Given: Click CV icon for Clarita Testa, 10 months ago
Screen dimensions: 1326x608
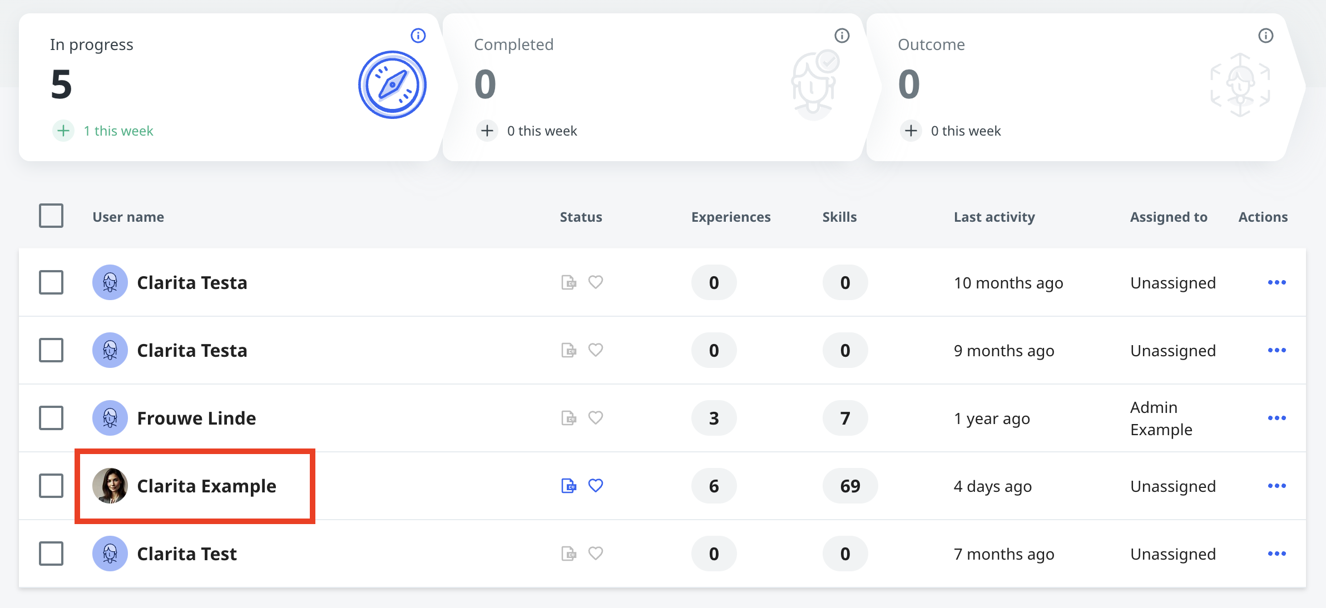Looking at the screenshot, I should pyautogui.click(x=568, y=282).
